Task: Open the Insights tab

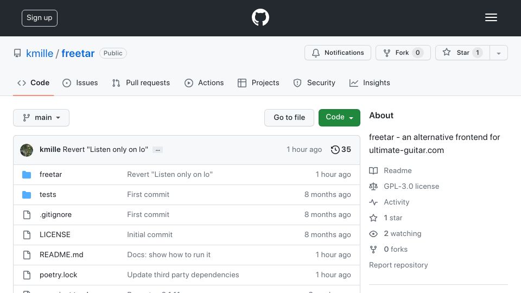Action: (x=370, y=82)
